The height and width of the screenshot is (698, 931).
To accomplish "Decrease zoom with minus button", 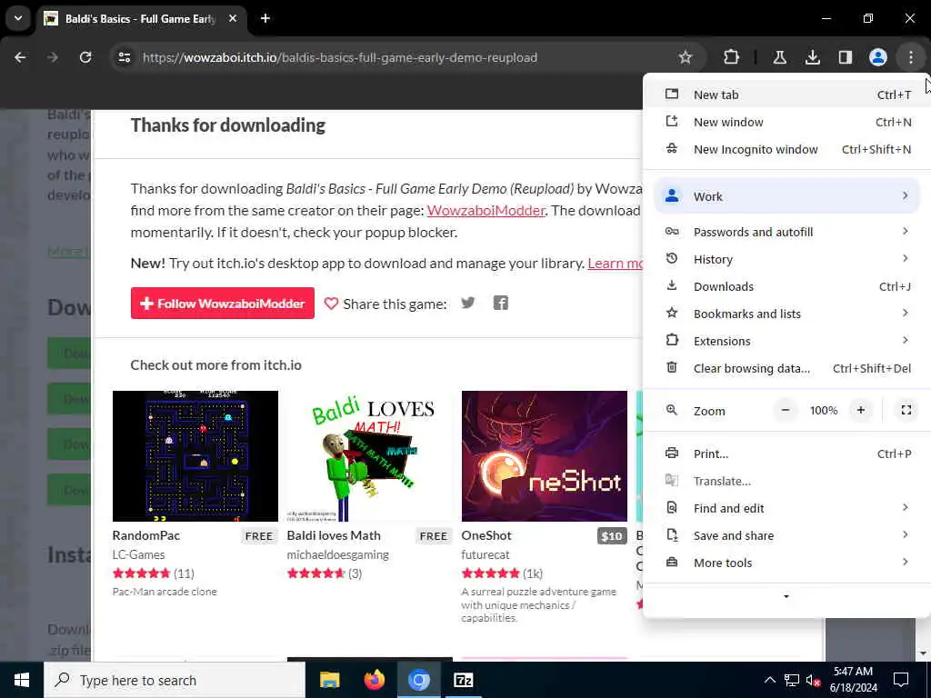I will (x=785, y=410).
